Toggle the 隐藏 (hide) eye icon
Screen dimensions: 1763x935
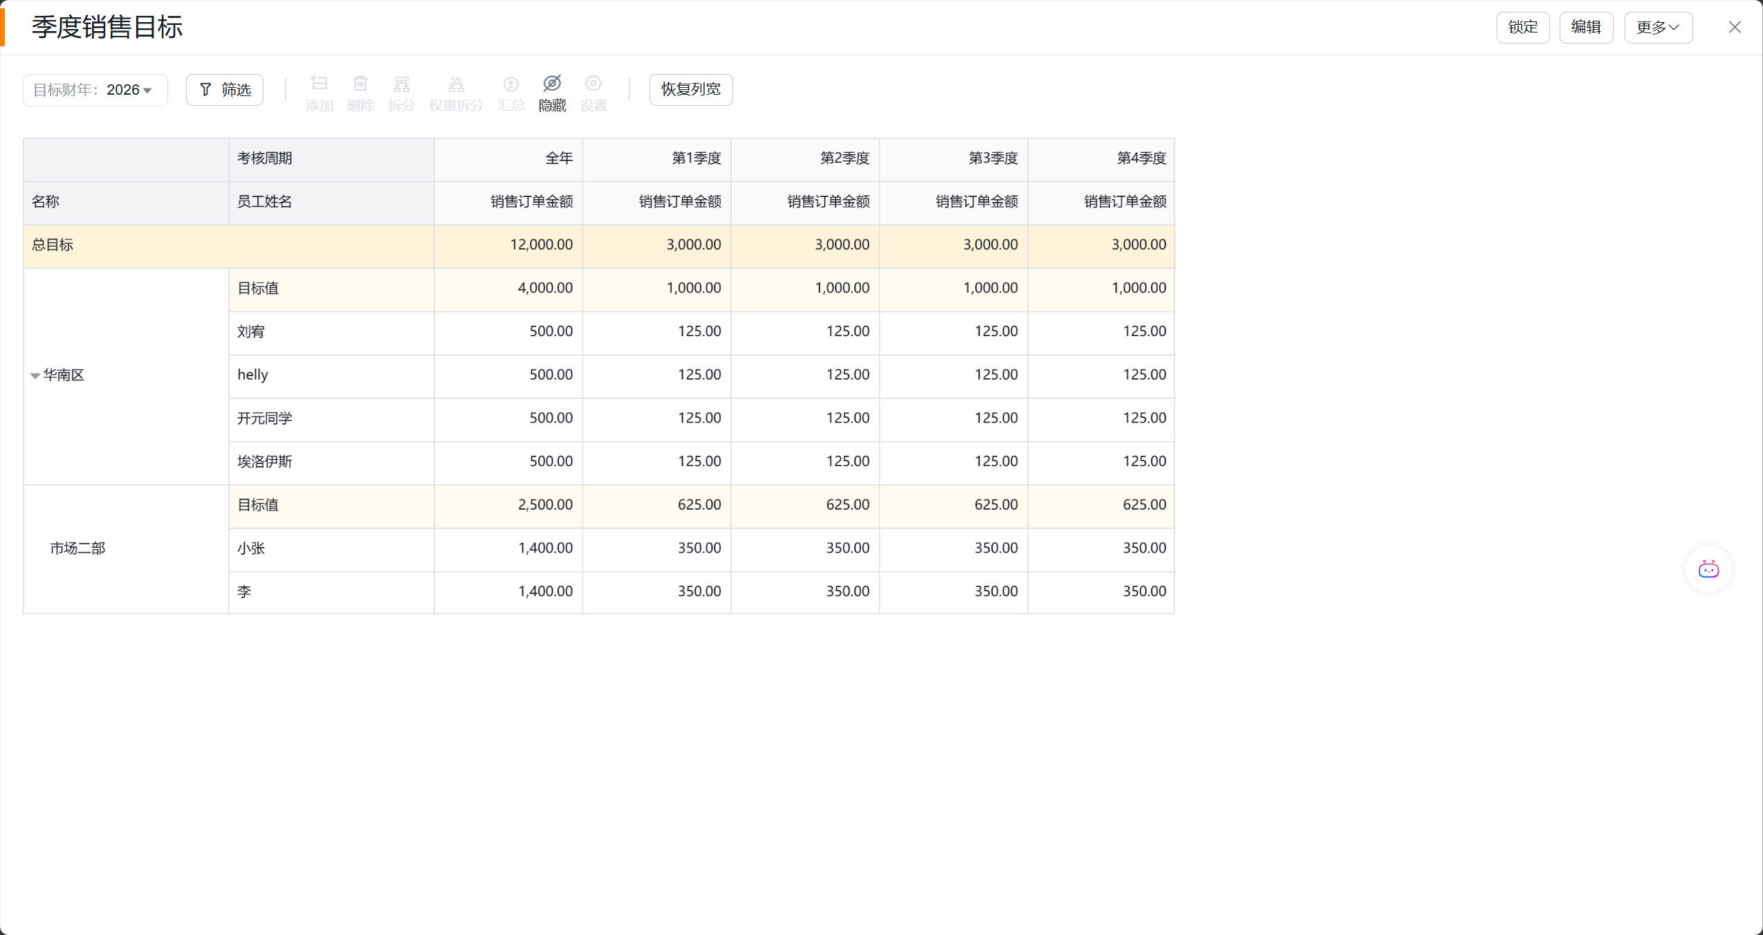pos(552,83)
